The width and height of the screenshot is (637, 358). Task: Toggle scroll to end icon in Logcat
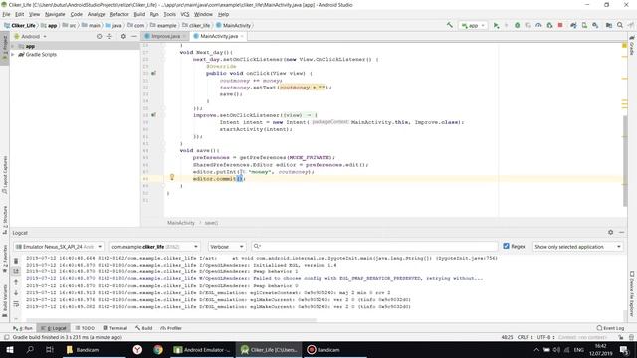click(16, 271)
